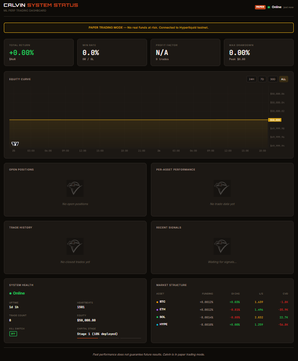Click the ETH row label
Viewport: 298px width, 361px height.
(162, 309)
